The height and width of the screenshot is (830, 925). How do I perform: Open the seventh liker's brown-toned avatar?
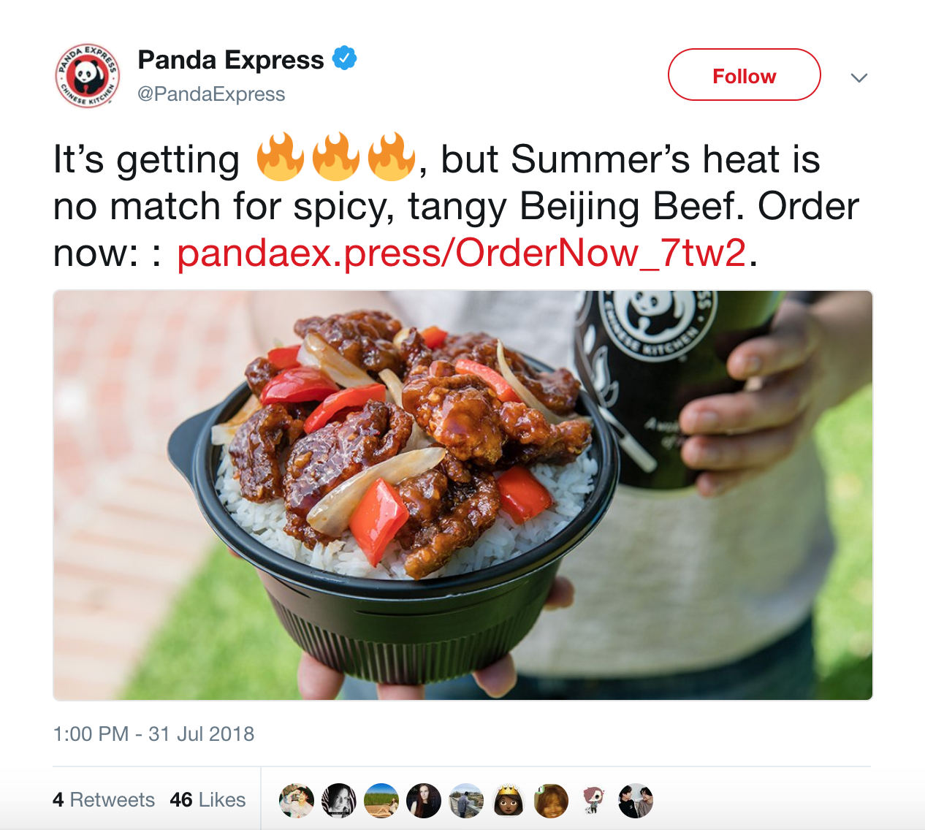coord(551,801)
